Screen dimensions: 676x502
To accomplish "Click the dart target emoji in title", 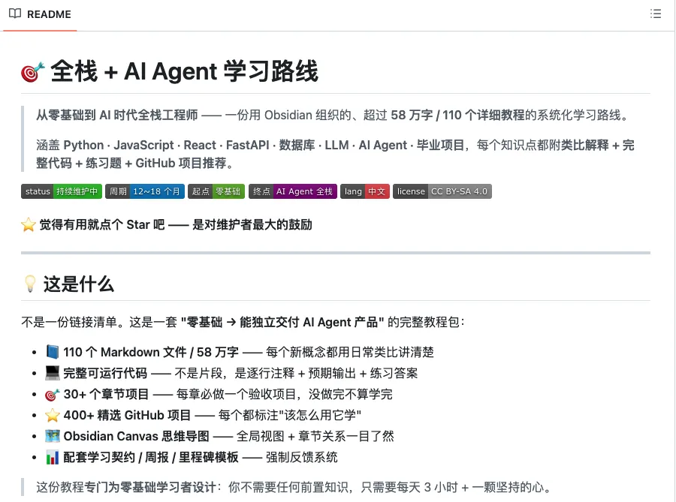I will tap(33, 72).
